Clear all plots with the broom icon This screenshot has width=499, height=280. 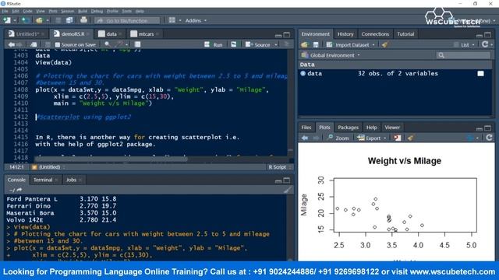pos(410,138)
